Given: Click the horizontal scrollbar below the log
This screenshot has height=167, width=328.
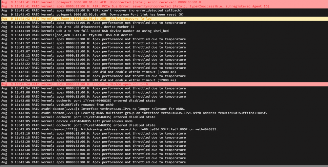Looking at the screenshot, I should pyautogui.click(x=164, y=166).
